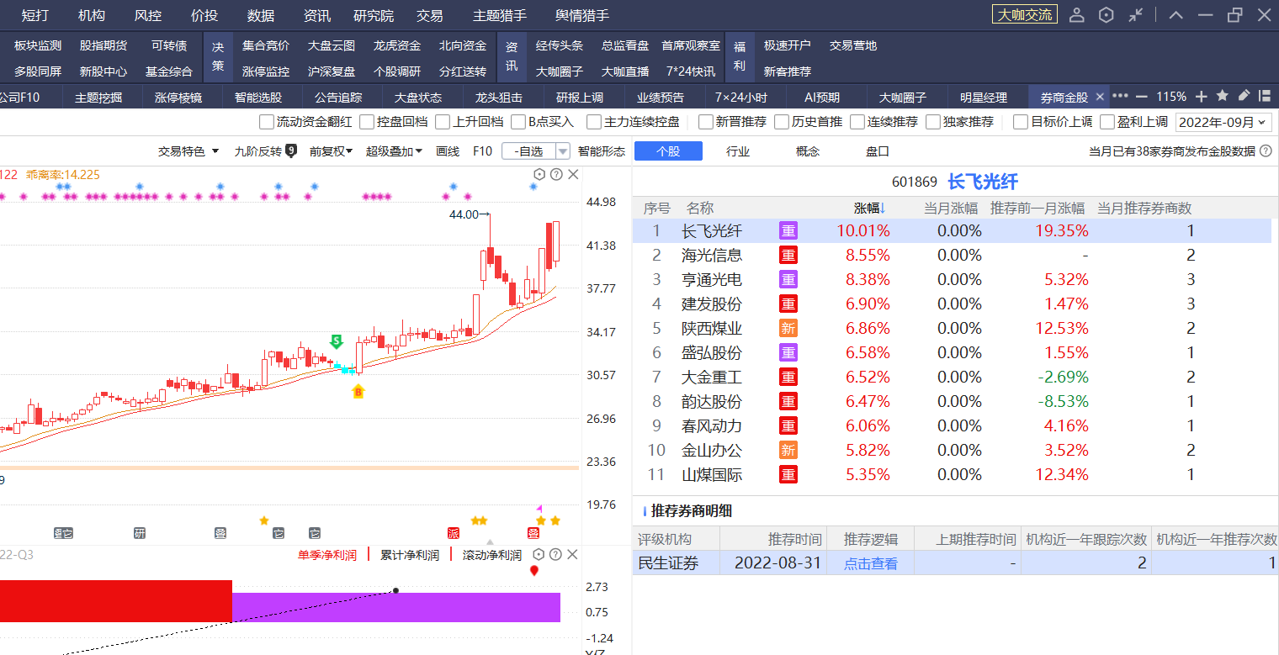Switch to the 行业 tab

738,151
